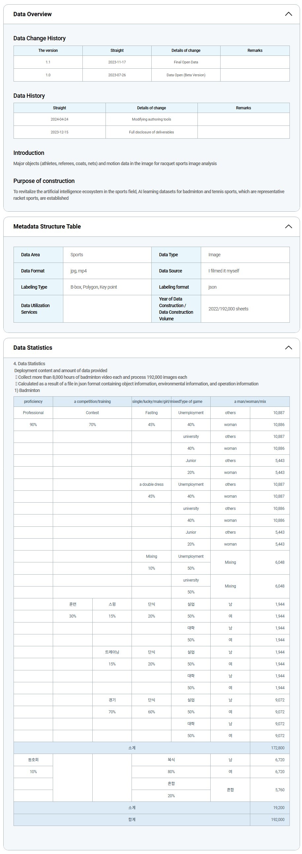The width and height of the screenshot is (302, 854).
Task: Select the I filmed it myself value
Action: coord(224,271)
